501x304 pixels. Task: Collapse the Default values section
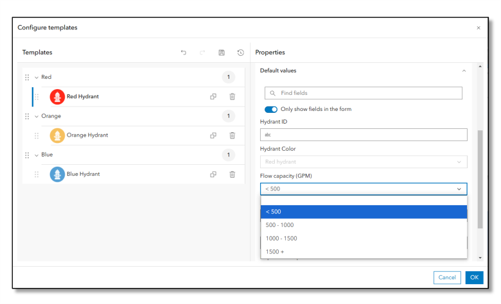pyautogui.click(x=464, y=71)
